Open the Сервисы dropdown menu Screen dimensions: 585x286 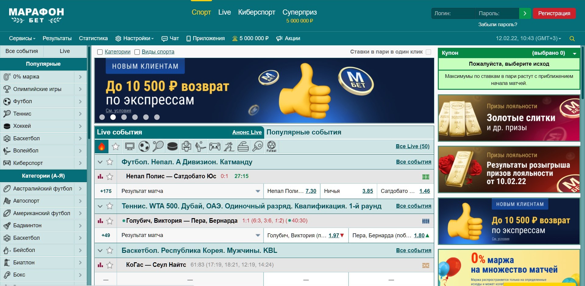22,38
